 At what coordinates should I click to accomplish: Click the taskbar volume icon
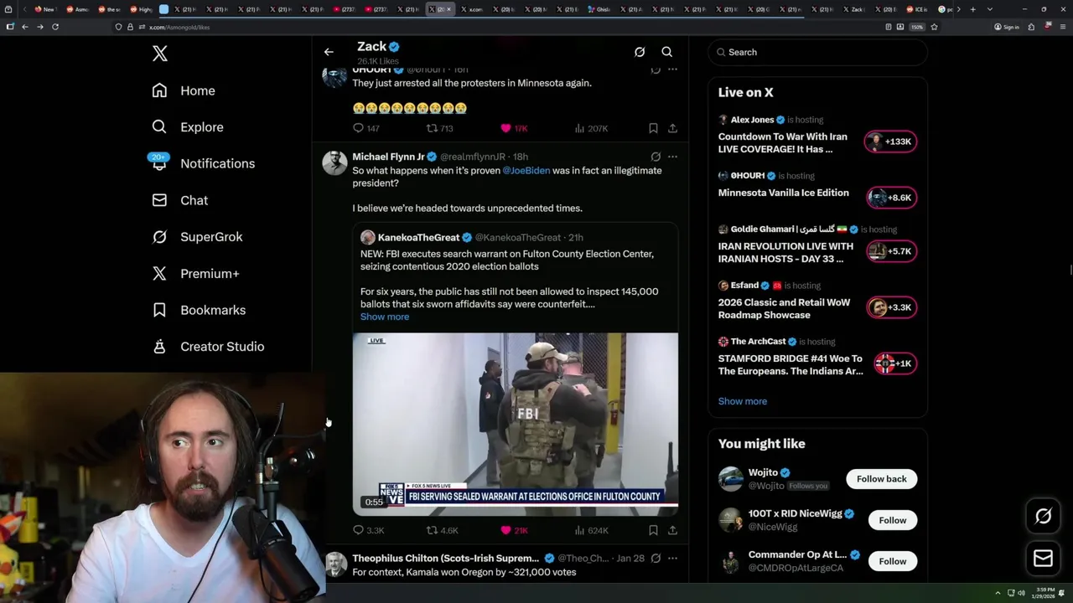click(x=1021, y=593)
